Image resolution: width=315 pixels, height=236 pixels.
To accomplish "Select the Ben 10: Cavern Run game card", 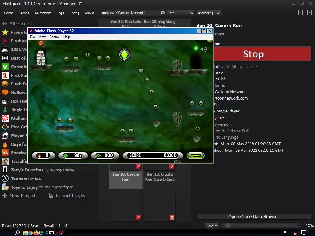I will [126, 176].
